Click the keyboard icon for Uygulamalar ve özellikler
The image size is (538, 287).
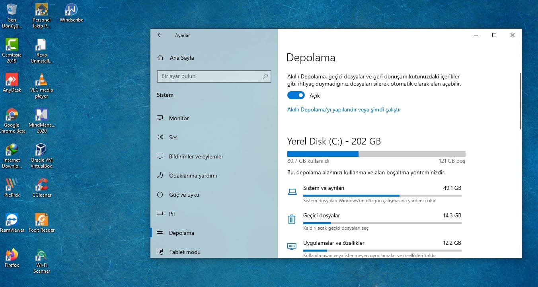point(292,246)
